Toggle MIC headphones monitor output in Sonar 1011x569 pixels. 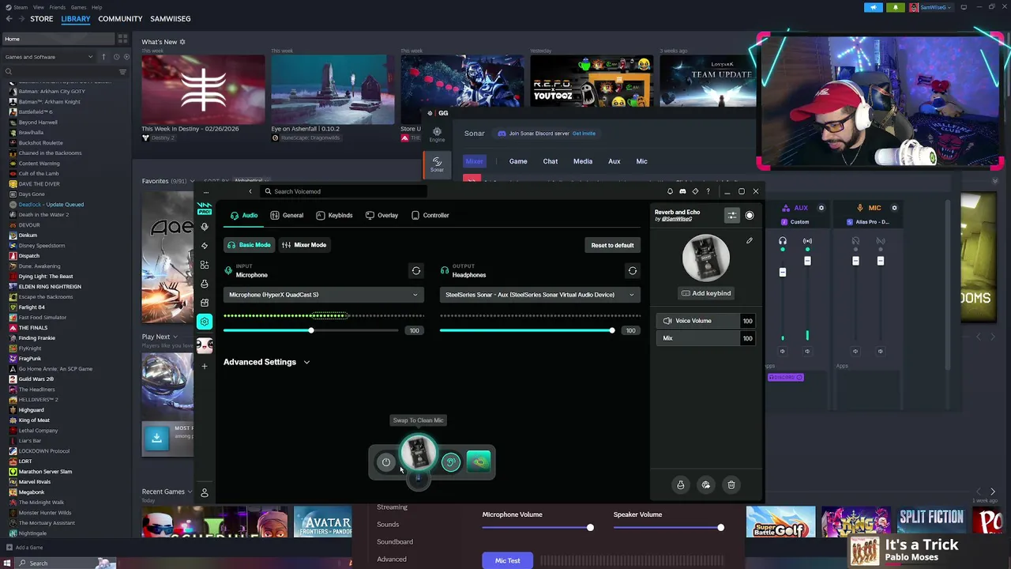(x=855, y=241)
